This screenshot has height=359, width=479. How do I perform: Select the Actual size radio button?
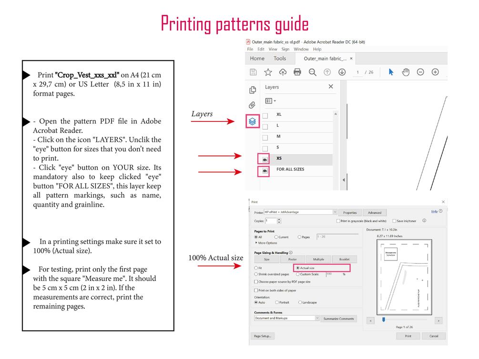pos(298,268)
